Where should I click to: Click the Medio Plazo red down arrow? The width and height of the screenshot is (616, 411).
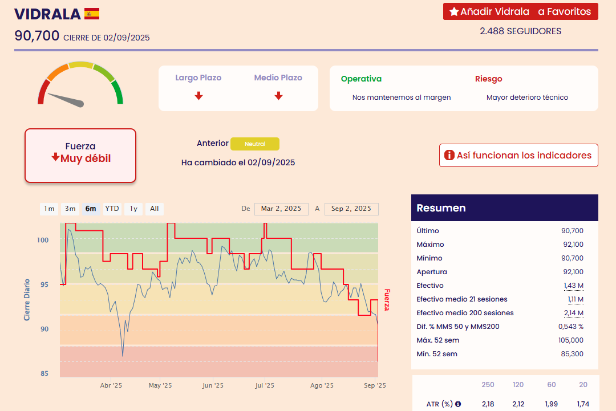(x=278, y=96)
